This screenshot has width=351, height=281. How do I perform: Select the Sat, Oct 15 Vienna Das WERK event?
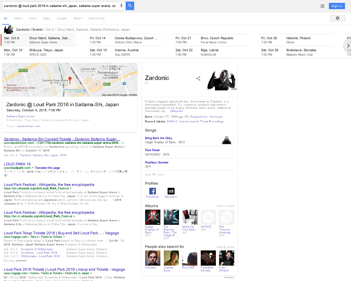pos(124,52)
